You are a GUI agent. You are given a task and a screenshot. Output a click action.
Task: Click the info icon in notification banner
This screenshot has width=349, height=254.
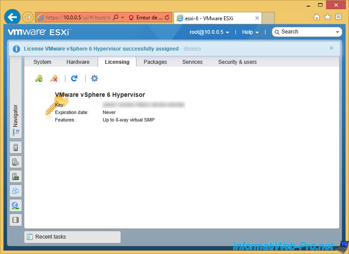coord(16,49)
